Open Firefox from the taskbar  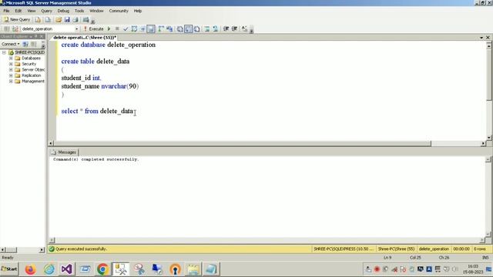[31, 269]
